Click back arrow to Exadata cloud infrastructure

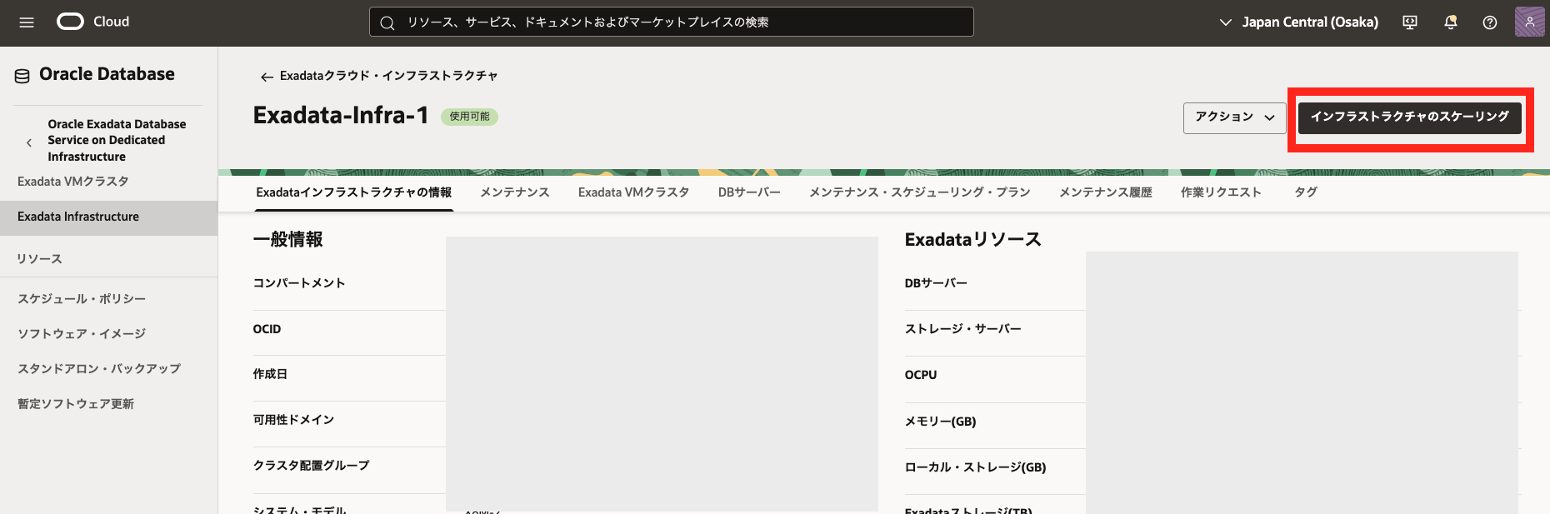click(x=267, y=77)
